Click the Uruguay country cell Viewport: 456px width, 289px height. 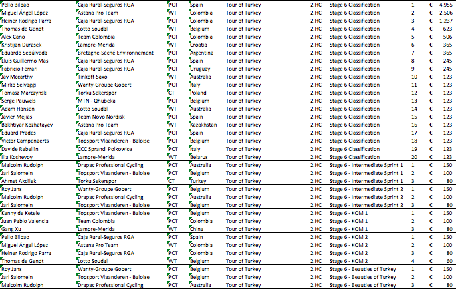(x=200, y=69)
